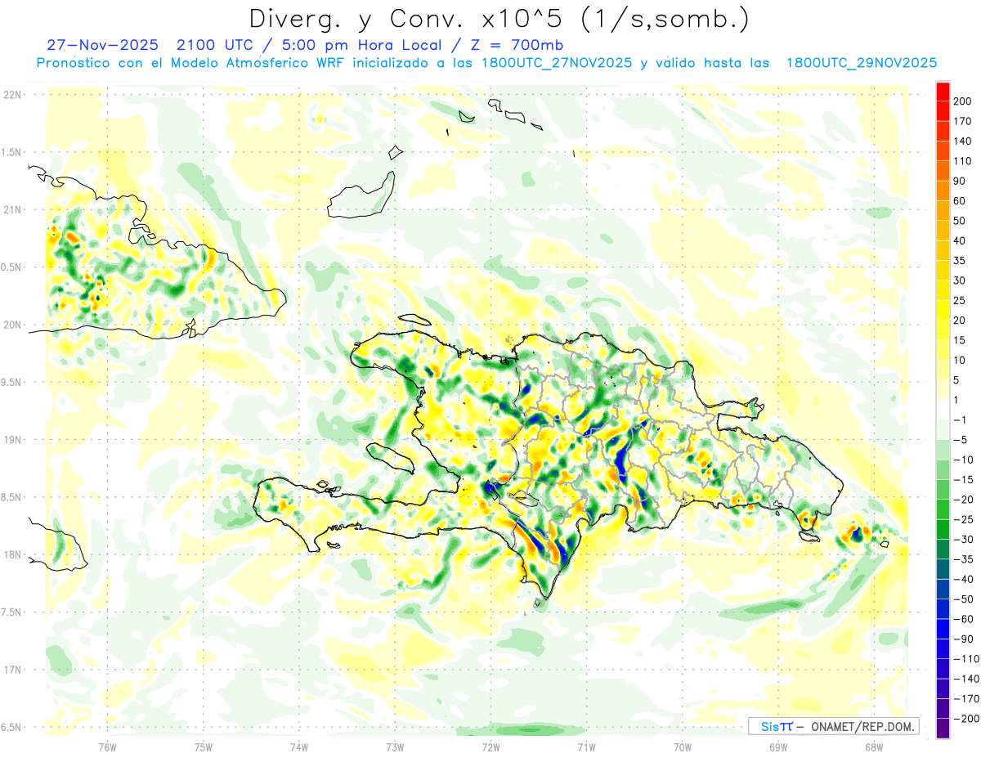
Task: Click the "18N" latitude label
Action: tap(12, 555)
